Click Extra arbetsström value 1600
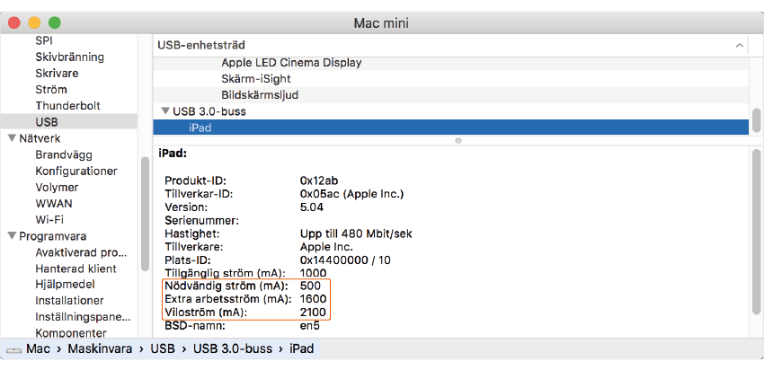Screen dimensions: 764x370 point(314,298)
